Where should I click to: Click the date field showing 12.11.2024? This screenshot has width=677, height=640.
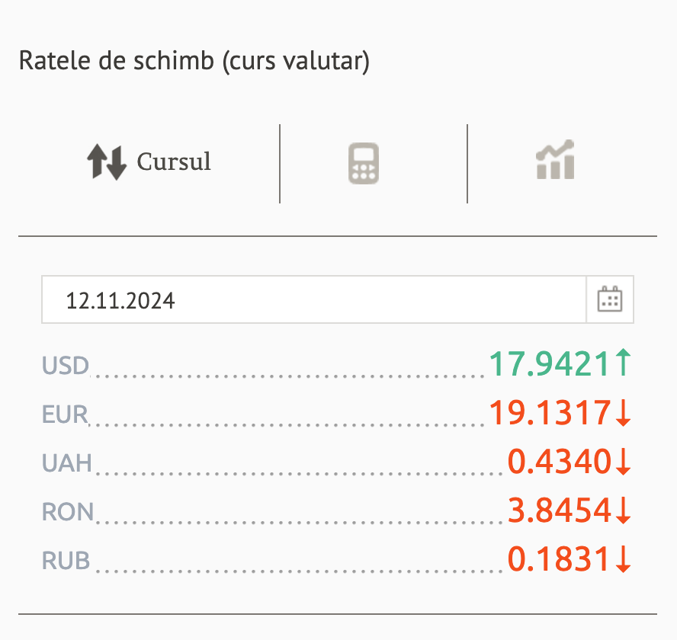point(313,299)
